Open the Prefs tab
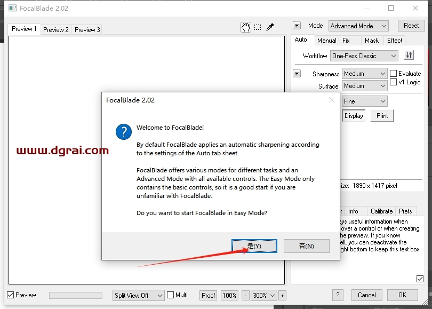The image size is (432, 309). click(405, 211)
